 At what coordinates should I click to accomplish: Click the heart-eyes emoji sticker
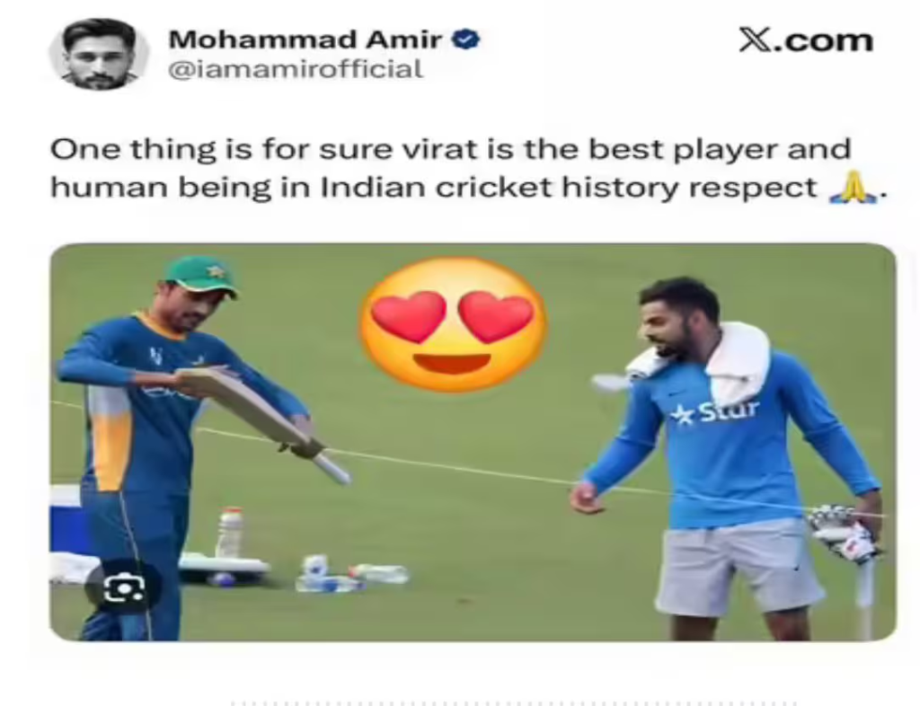click(x=453, y=323)
